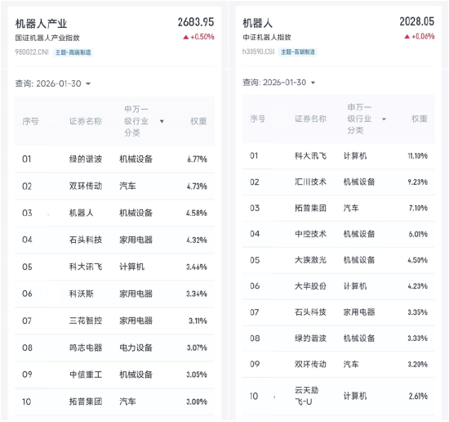Click the 权重 column header in 机器人产业 table
The height and width of the screenshot is (422, 449).
pos(198,121)
